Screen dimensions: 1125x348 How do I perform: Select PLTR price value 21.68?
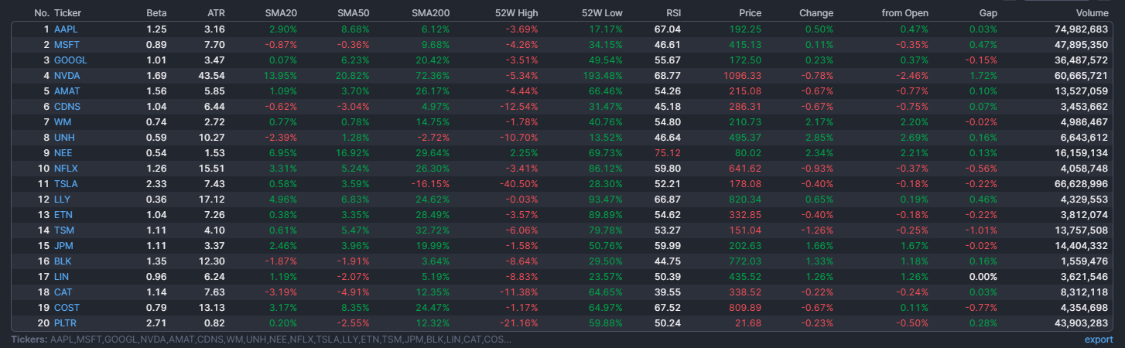[749, 322]
